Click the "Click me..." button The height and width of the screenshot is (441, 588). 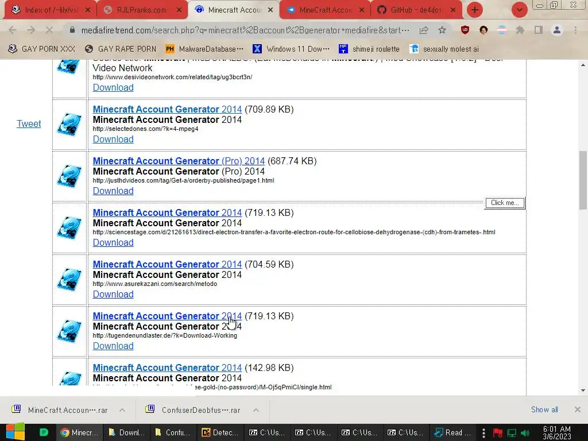[505, 203]
